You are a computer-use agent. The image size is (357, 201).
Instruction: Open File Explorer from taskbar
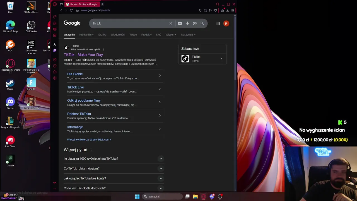[x=195, y=197]
